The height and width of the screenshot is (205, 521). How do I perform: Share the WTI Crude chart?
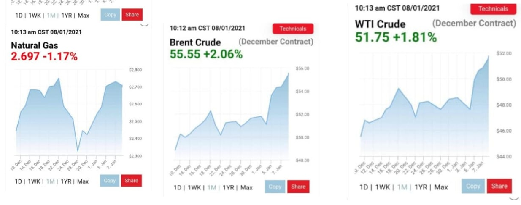[499, 186]
